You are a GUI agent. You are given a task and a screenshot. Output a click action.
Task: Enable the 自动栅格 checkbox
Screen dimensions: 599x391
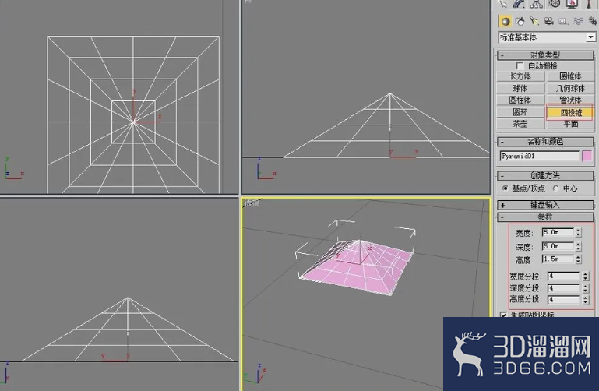(x=520, y=66)
